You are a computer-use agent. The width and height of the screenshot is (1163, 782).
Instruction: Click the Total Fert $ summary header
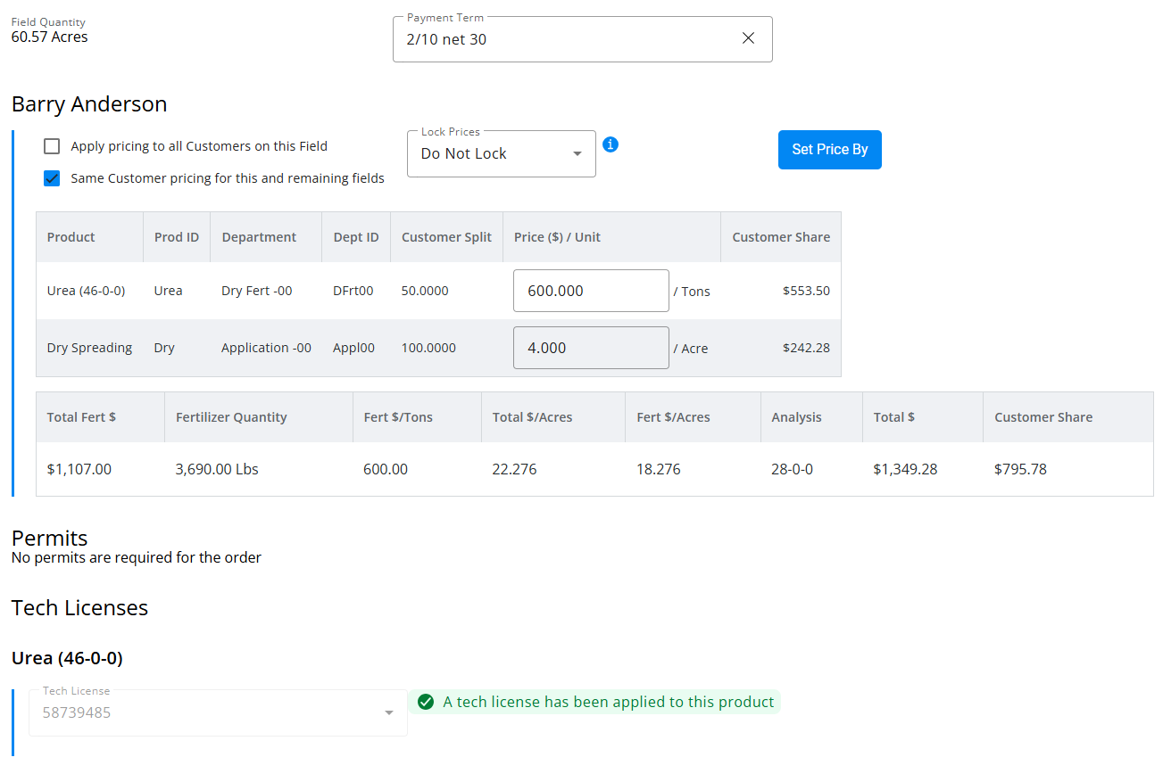pyautogui.click(x=81, y=417)
